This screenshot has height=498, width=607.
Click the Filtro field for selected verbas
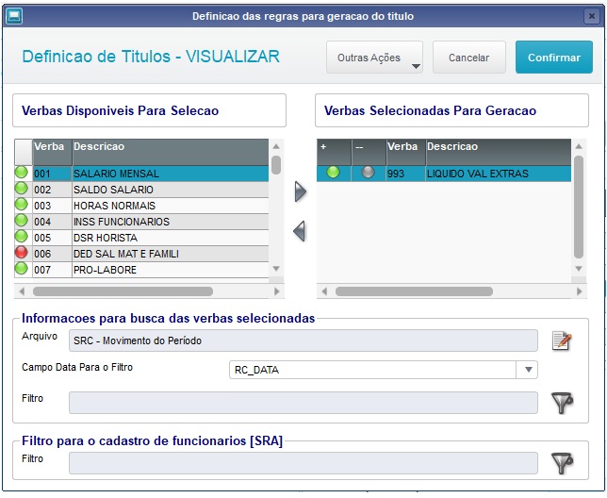tap(303, 403)
